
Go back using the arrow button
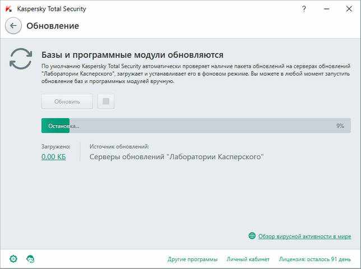(x=13, y=26)
